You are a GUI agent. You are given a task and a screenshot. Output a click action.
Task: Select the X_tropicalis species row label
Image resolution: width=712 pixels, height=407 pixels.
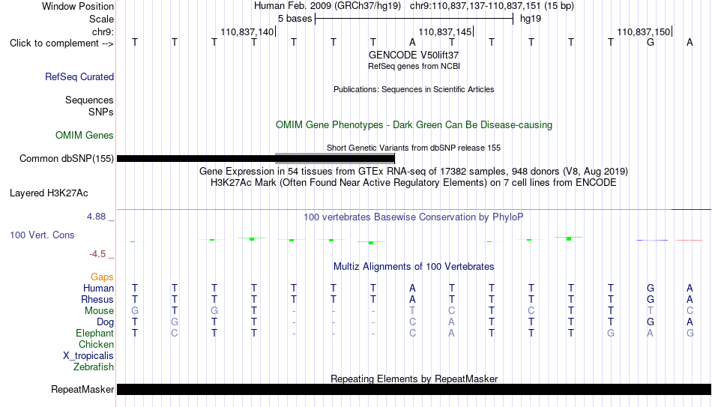pos(88,356)
